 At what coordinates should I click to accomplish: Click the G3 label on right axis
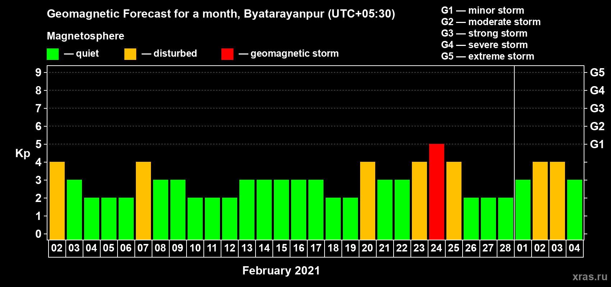597,108
